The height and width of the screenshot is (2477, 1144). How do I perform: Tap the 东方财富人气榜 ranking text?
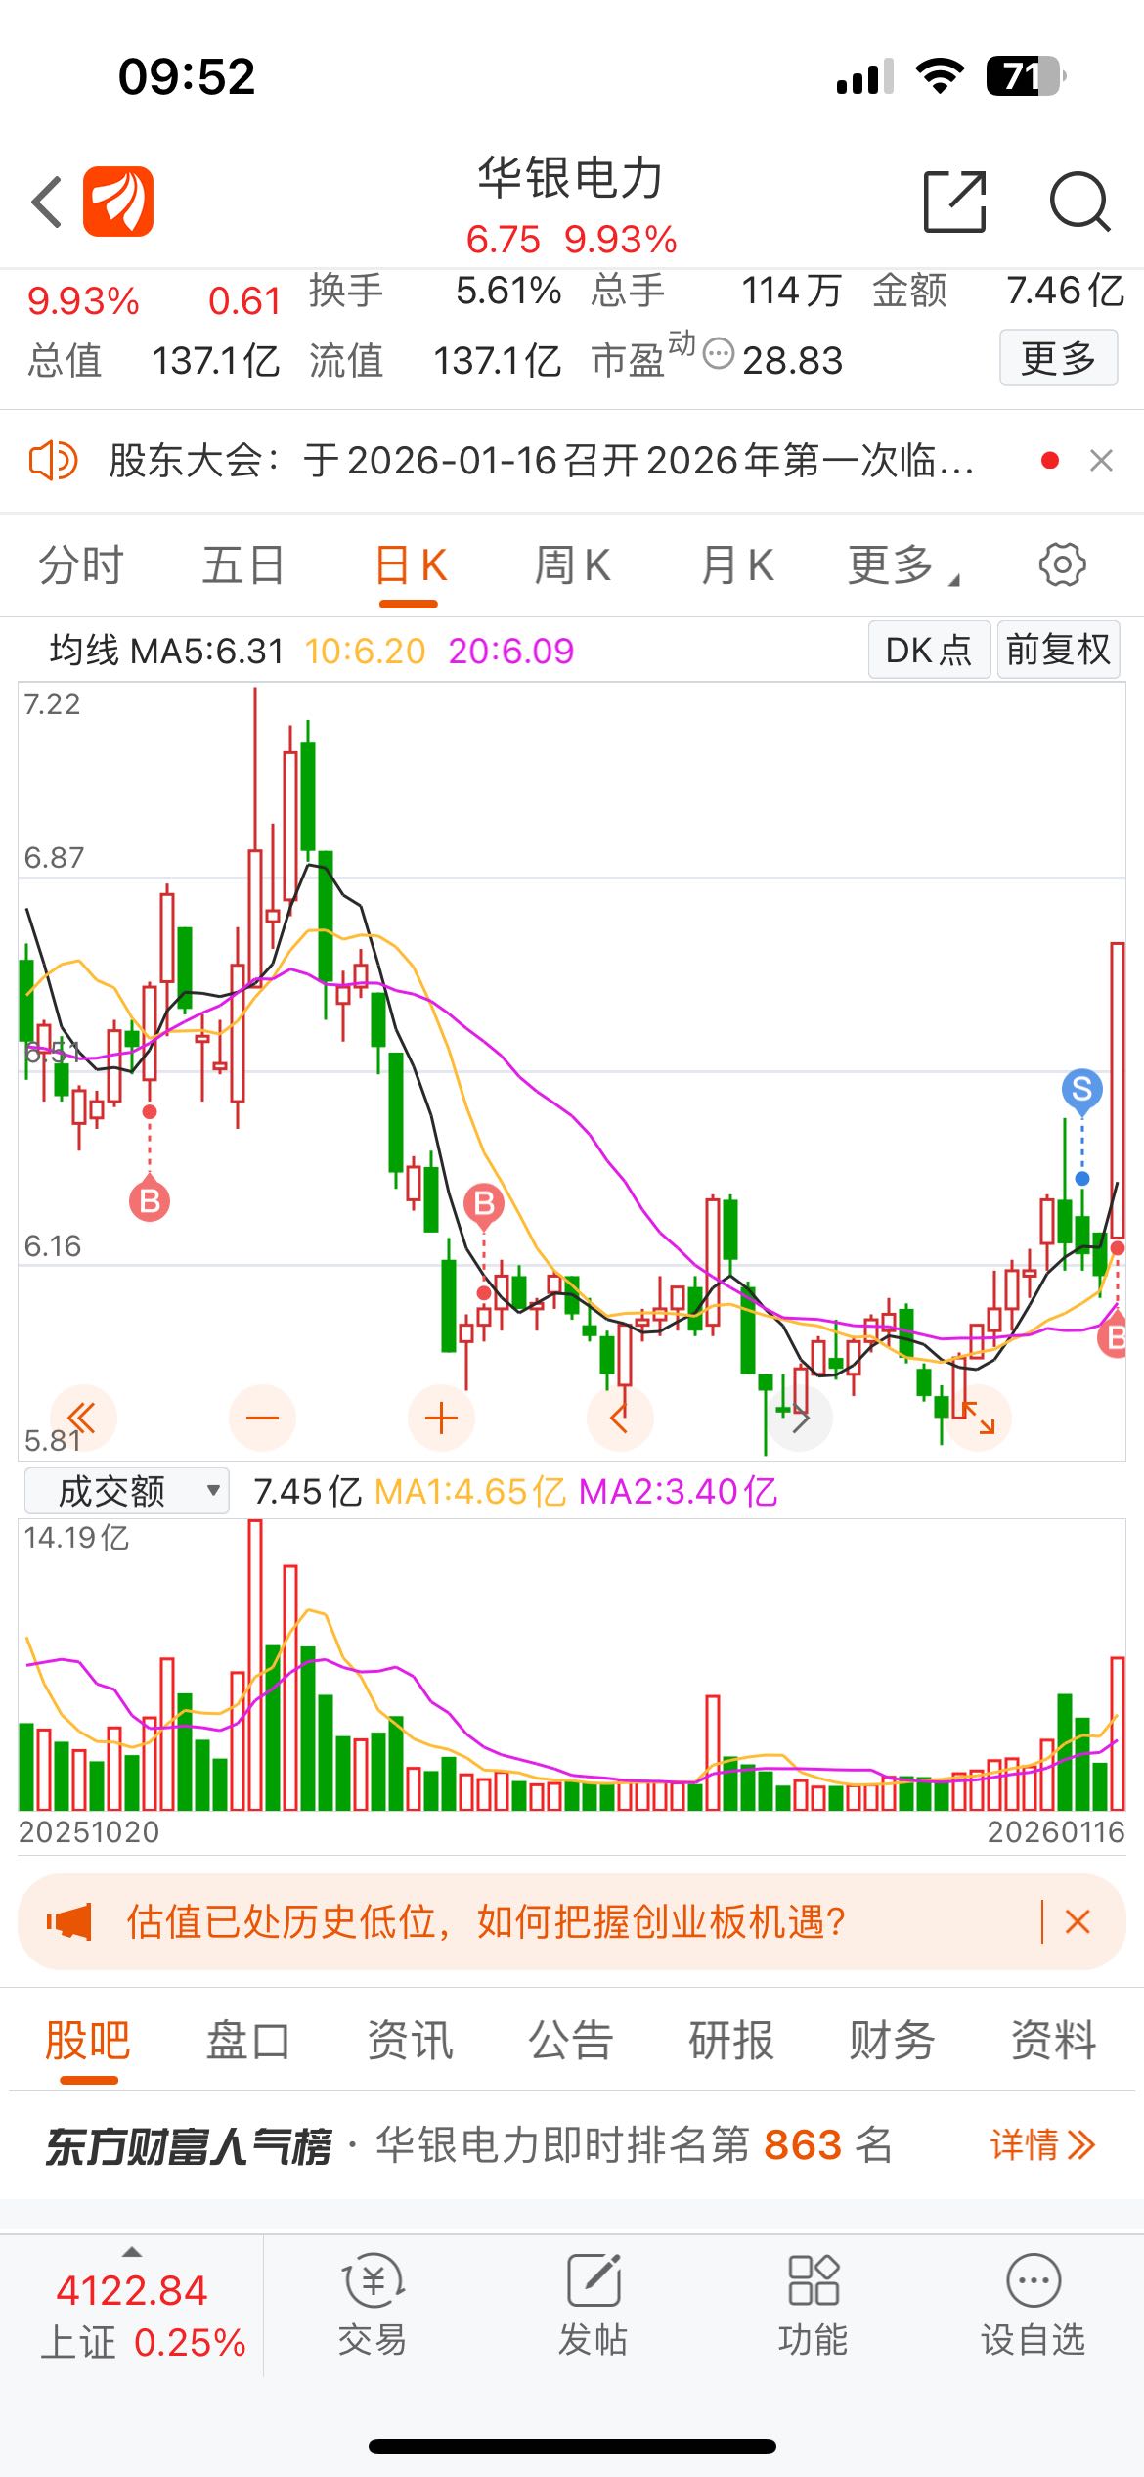tap(188, 2146)
